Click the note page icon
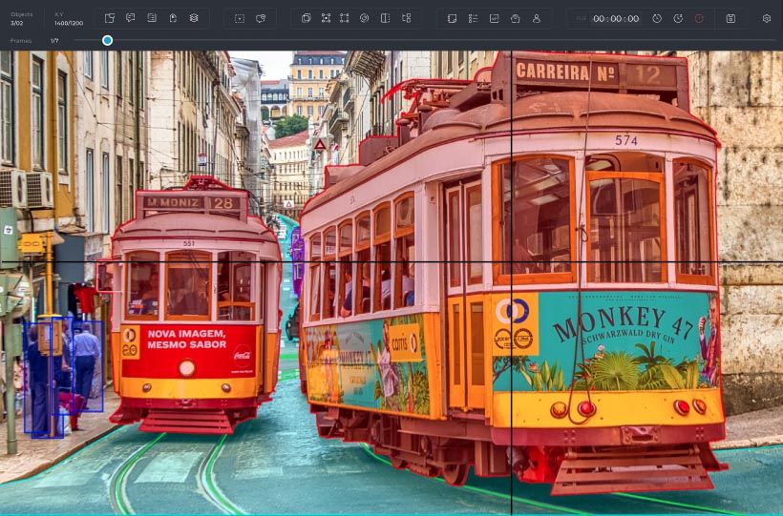This screenshot has height=516, width=783. click(x=452, y=18)
